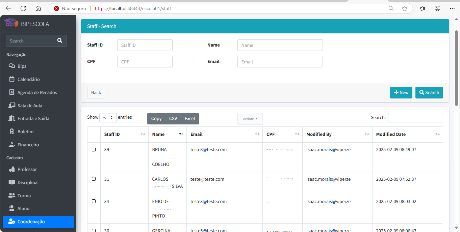Click the page vertical scrollbar thumb
Screen dimensions: 460x232
[456, 67]
